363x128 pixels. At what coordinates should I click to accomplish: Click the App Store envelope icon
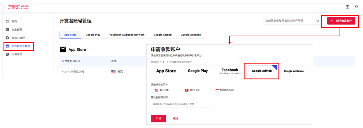[x=63, y=50]
